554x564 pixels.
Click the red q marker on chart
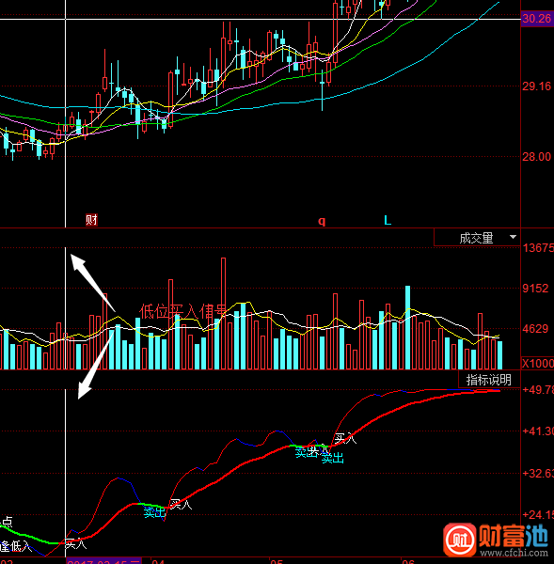point(322,221)
